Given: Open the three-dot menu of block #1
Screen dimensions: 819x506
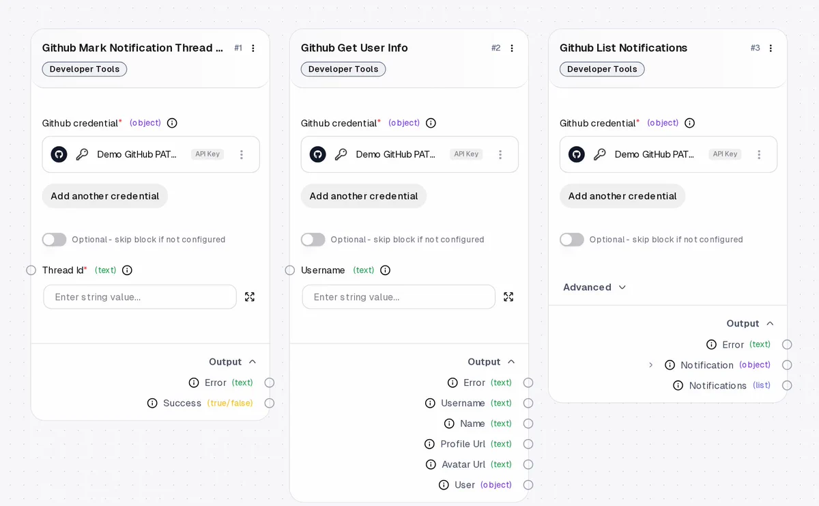Looking at the screenshot, I should [x=253, y=48].
